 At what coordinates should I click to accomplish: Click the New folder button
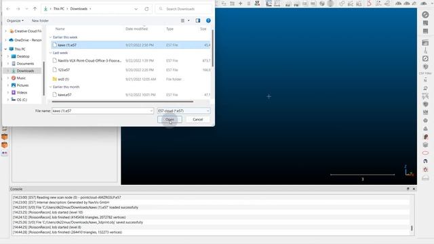pos(40,20)
